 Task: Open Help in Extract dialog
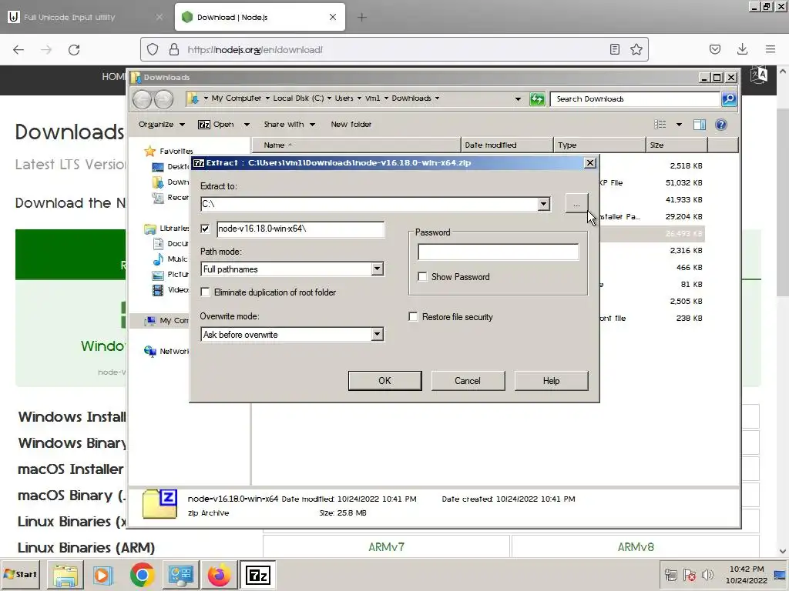(x=551, y=381)
